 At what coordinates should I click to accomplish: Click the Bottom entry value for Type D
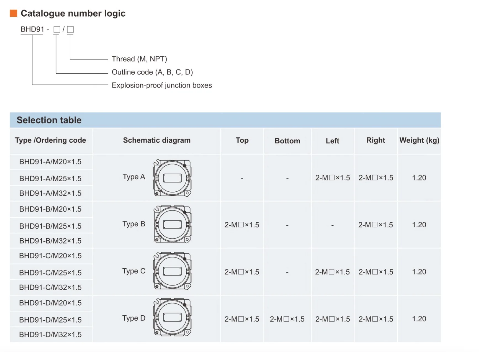click(x=287, y=319)
